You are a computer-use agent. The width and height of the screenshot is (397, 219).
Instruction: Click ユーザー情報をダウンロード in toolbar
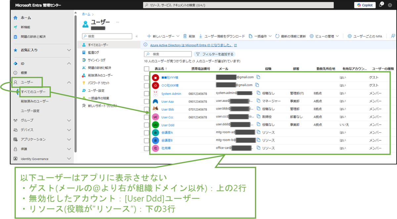222,36
